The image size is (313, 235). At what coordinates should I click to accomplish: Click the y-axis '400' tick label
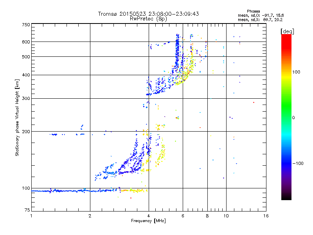[26, 75]
